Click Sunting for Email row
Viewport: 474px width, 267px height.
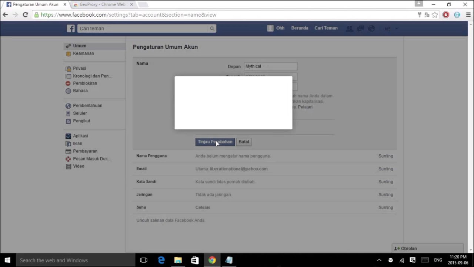click(385, 169)
